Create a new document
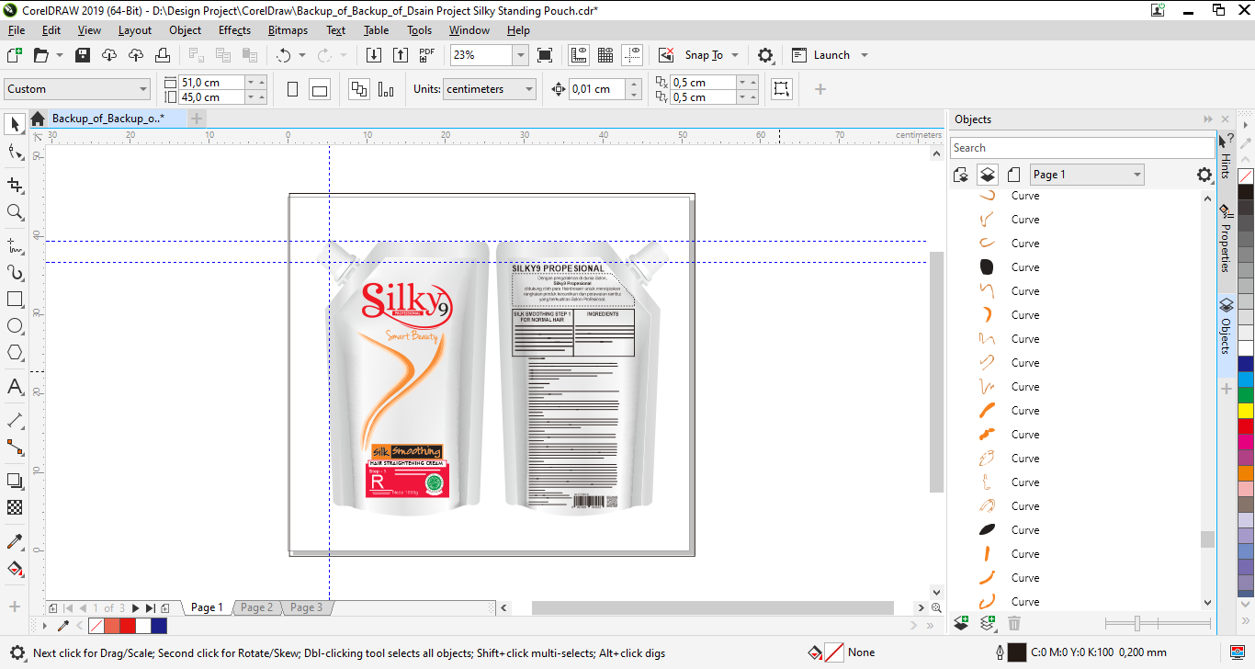Image resolution: width=1255 pixels, height=669 pixels. (x=14, y=55)
